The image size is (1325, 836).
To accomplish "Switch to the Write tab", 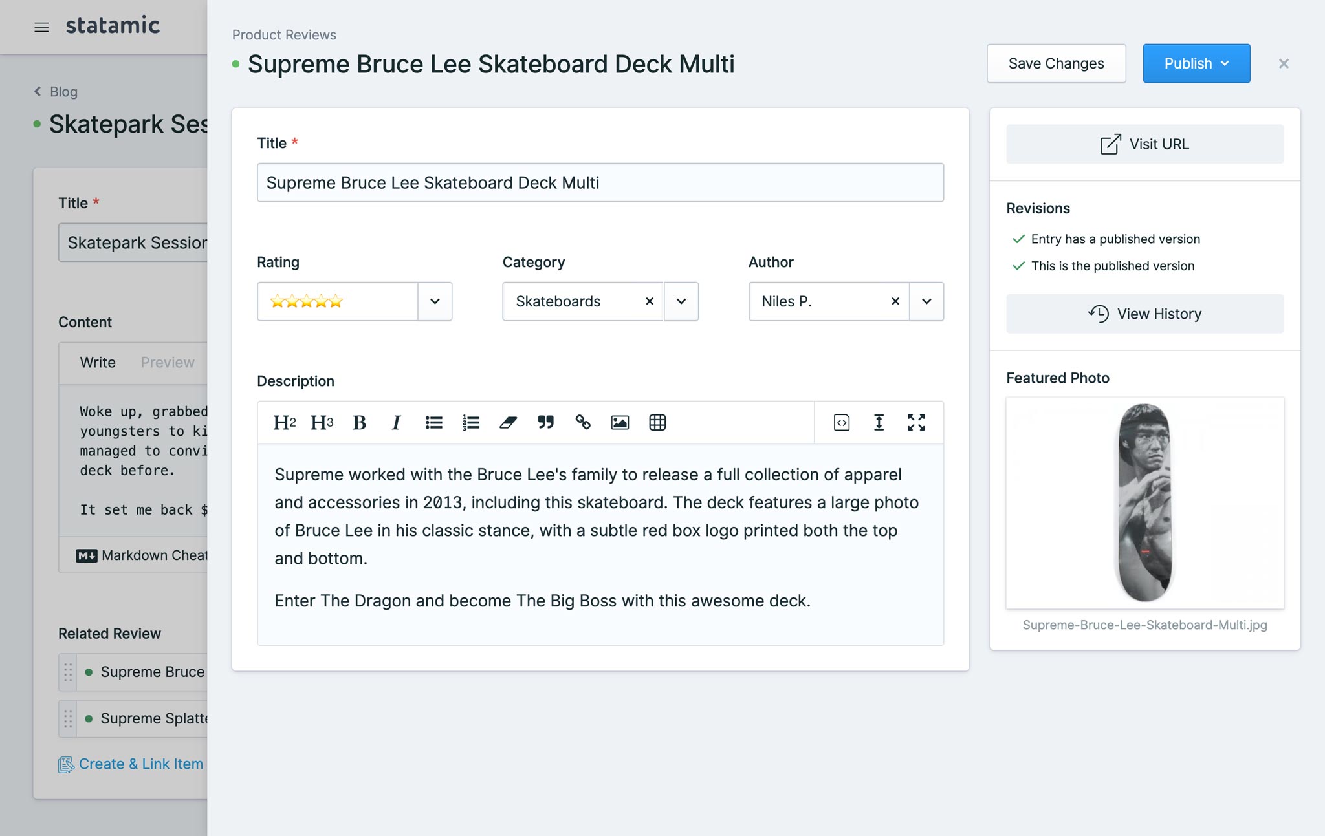I will (x=98, y=361).
